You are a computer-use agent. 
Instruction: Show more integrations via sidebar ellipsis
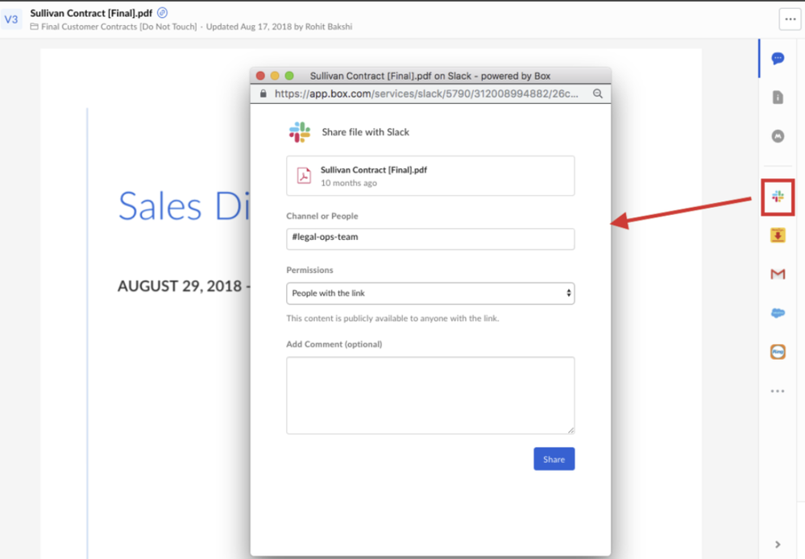coord(778,391)
